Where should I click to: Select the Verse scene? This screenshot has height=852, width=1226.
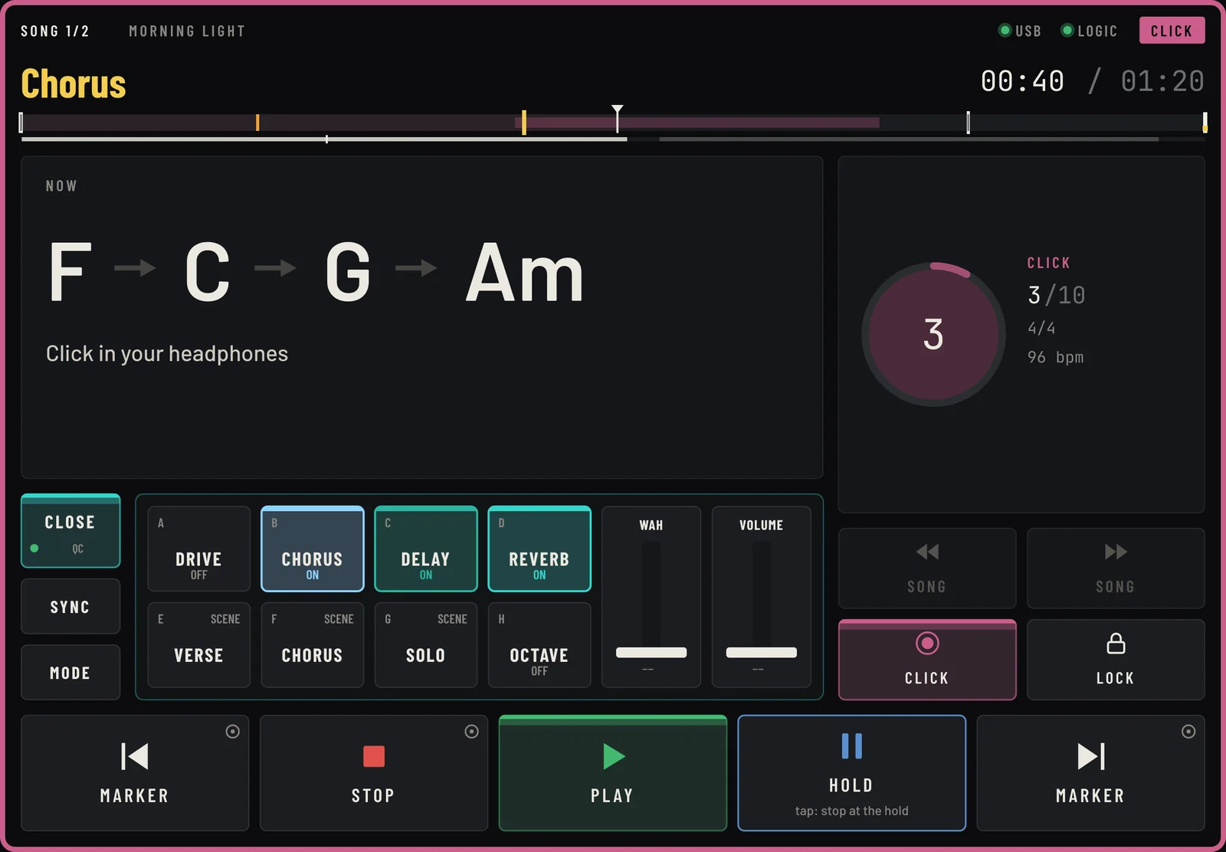click(199, 645)
